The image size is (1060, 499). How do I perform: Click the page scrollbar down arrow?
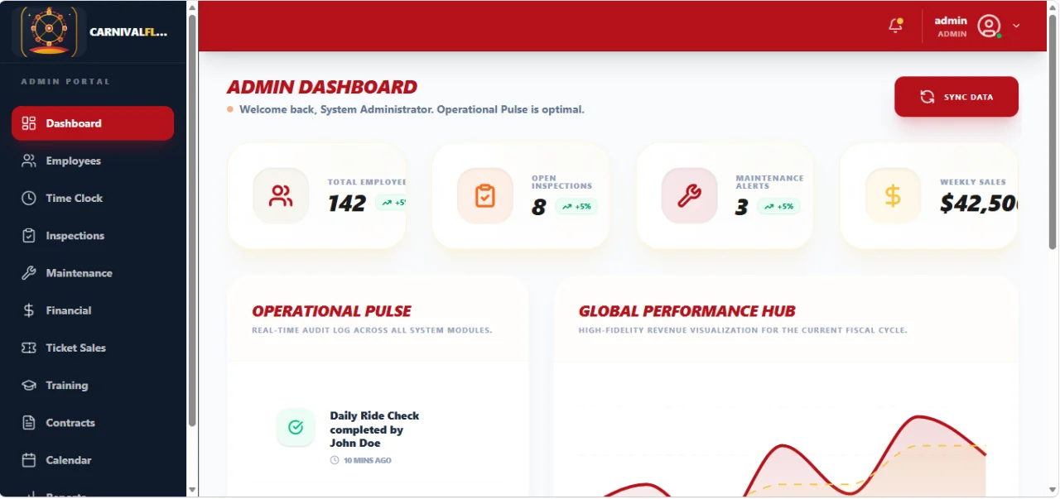click(1053, 491)
